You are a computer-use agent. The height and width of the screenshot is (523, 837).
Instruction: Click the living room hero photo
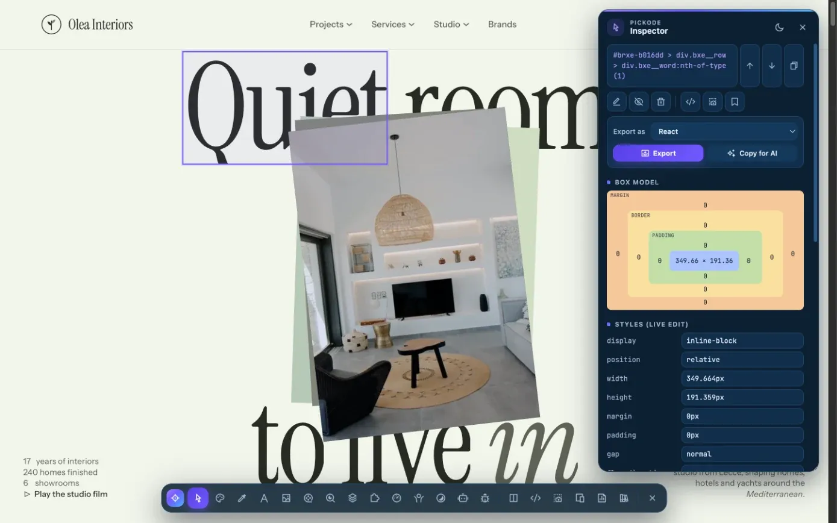click(415, 274)
